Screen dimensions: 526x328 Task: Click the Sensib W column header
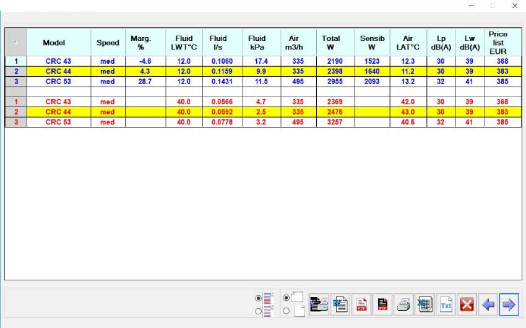coord(372,42)
